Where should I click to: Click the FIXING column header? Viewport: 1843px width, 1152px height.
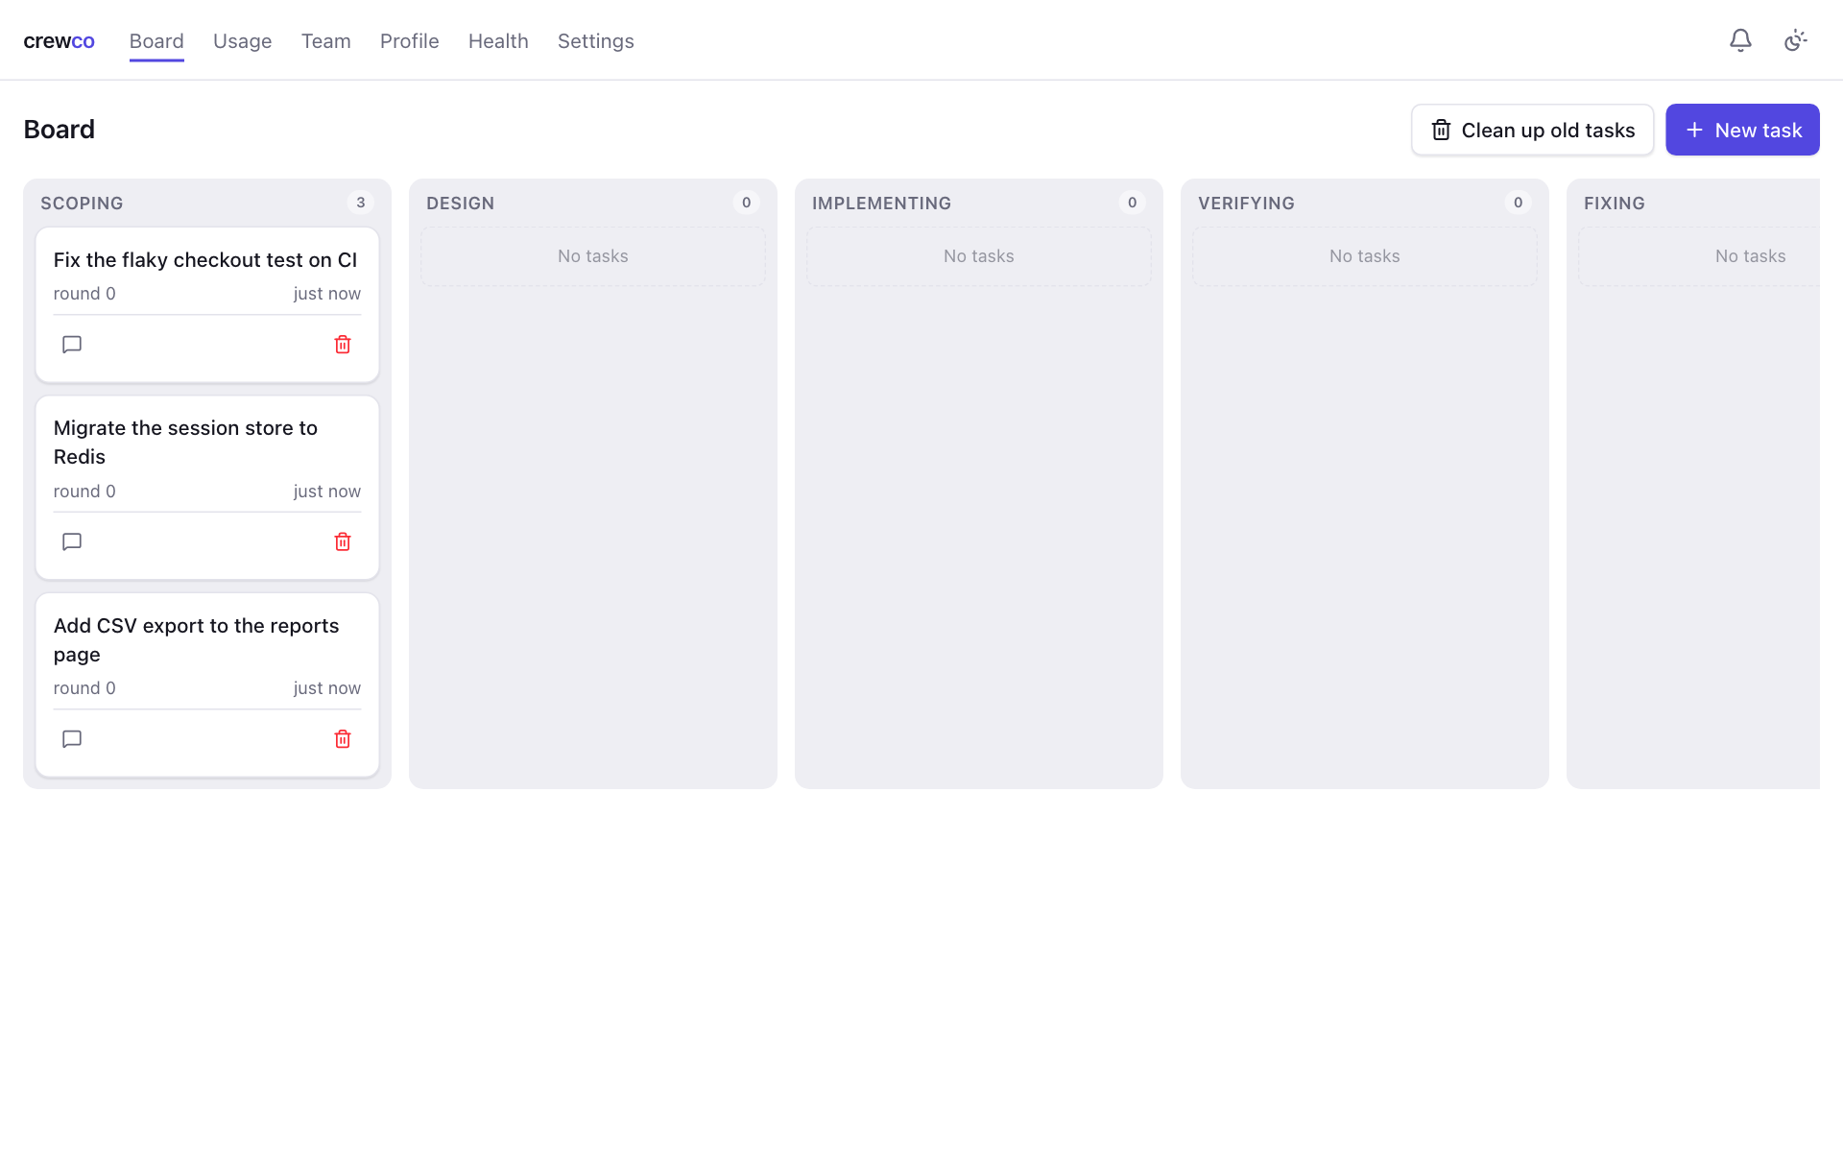[x=1615, y=204]
